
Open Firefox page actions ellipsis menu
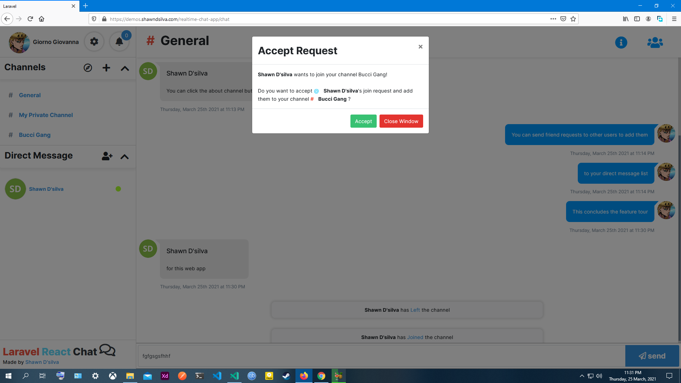(553, 19)
